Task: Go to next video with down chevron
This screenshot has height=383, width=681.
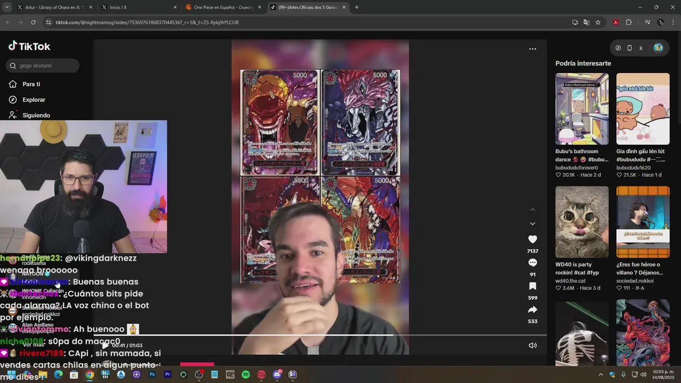Action: pos(533,223)
